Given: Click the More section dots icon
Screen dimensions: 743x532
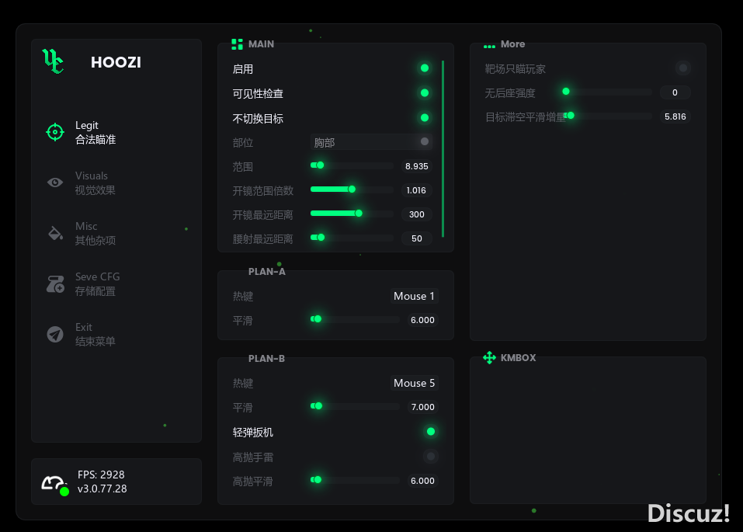Looking at the screenshot, I should 489,45.
